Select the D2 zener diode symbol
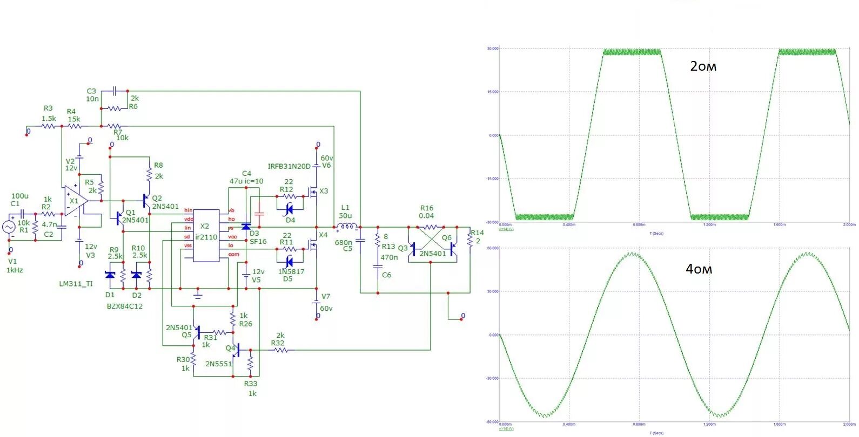 (x=137, y=275)
